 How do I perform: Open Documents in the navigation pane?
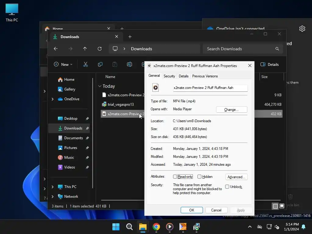(73, 138)
